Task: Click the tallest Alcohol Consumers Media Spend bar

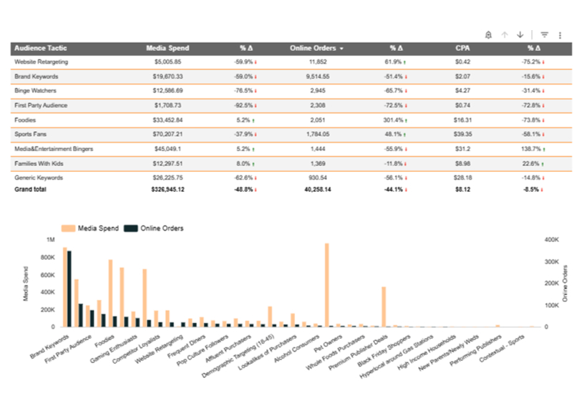Action: [x=326, y=285]
